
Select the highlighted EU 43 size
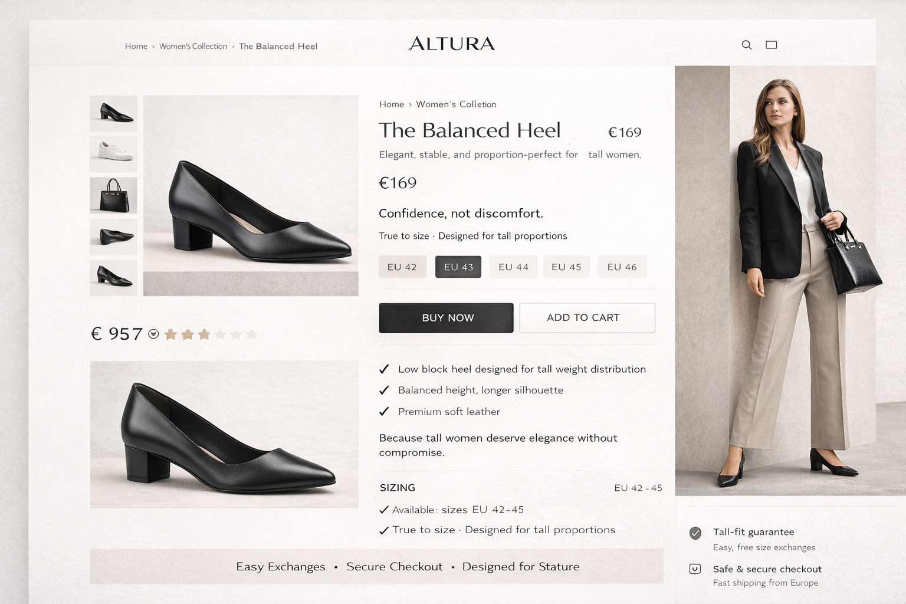pos(458,267)
